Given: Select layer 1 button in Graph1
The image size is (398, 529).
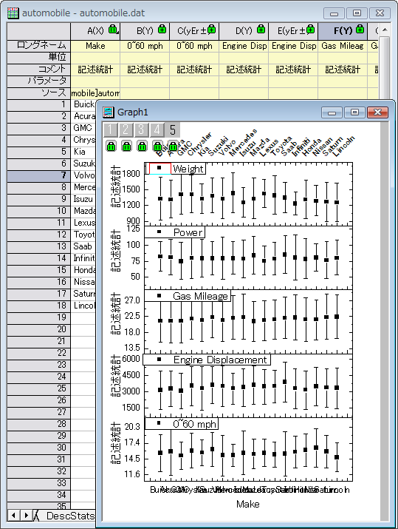Looking at the screenshot, I should 110,129.
